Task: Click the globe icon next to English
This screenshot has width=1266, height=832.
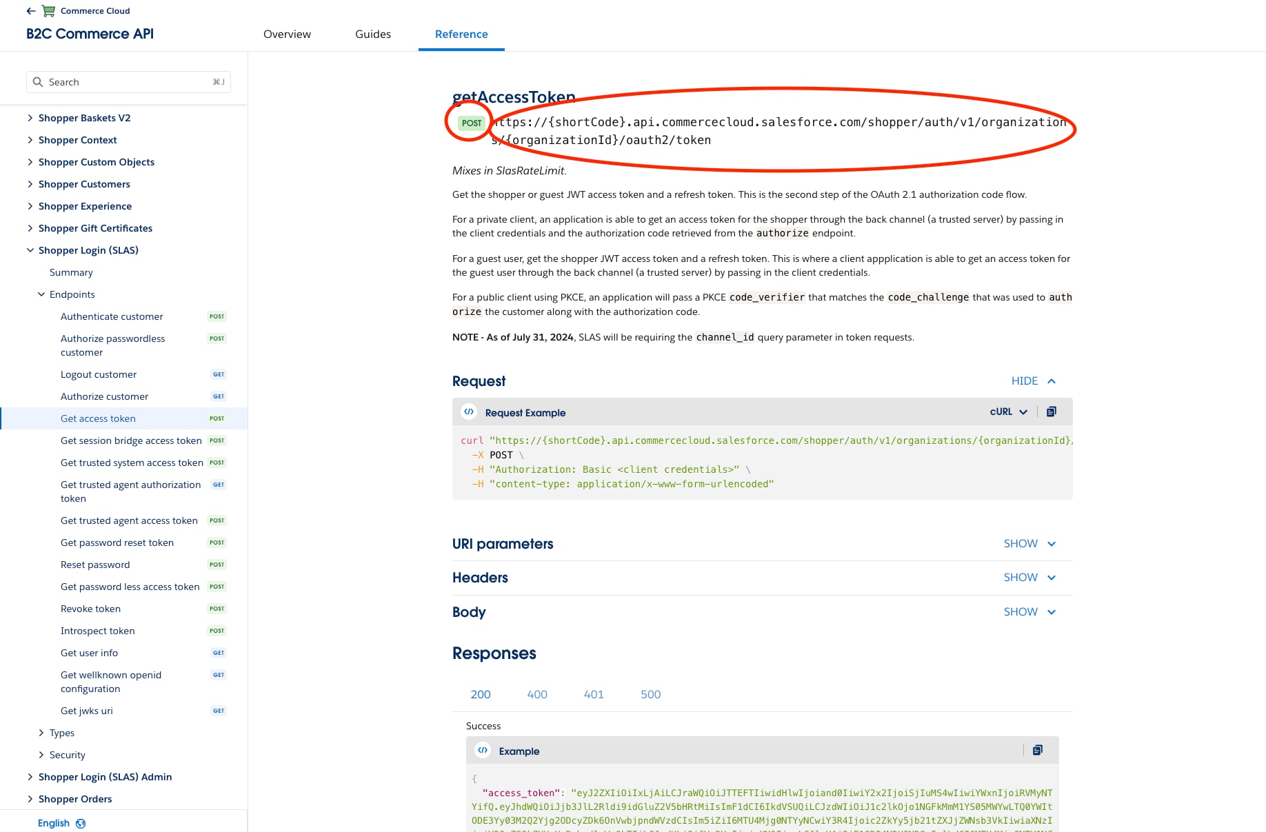Action: point(81,823)
